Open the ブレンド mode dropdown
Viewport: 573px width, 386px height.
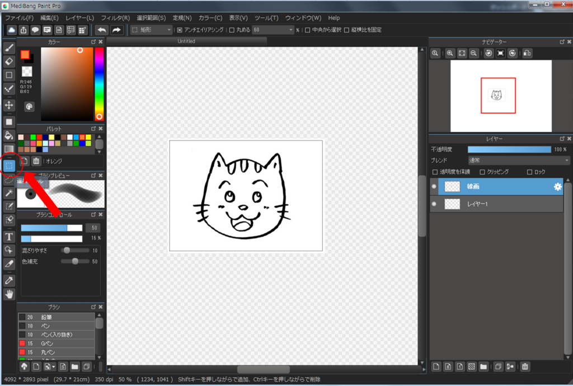point(519,161)
